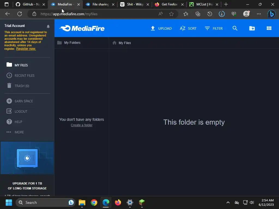Open Minecraft block icon in taskbar
279x209 pixels.
(x=142, y=202)
